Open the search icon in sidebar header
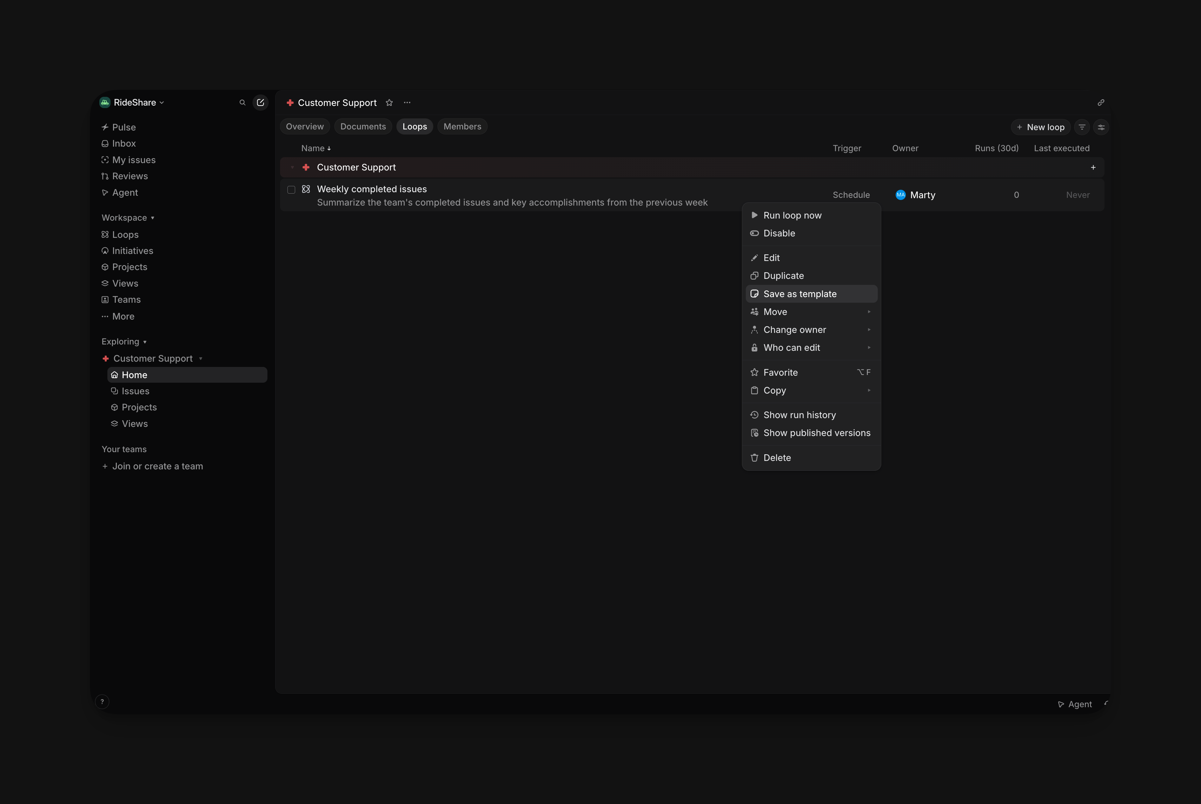Viewport: 1201px width, 804px height. (x=243, y=102)
